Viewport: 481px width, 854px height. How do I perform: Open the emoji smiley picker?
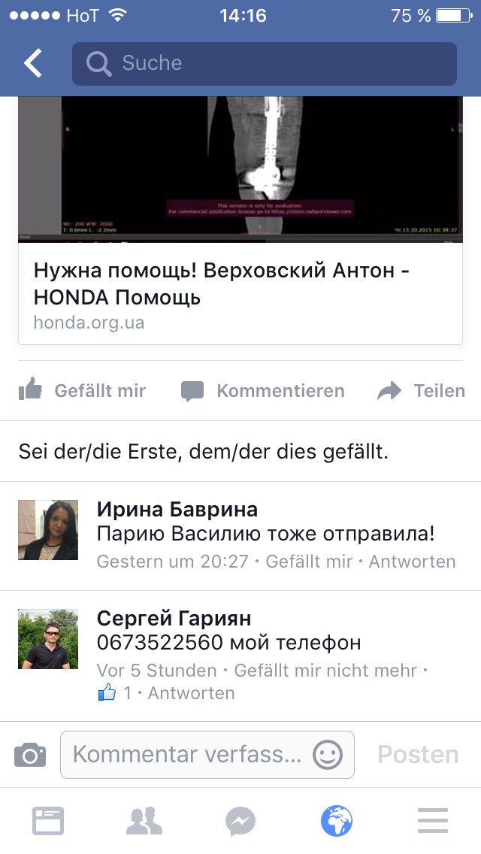328,754
